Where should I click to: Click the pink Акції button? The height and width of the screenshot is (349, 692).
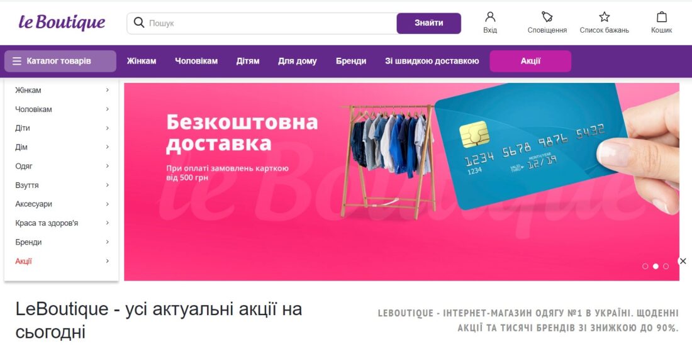click(530, 61)
